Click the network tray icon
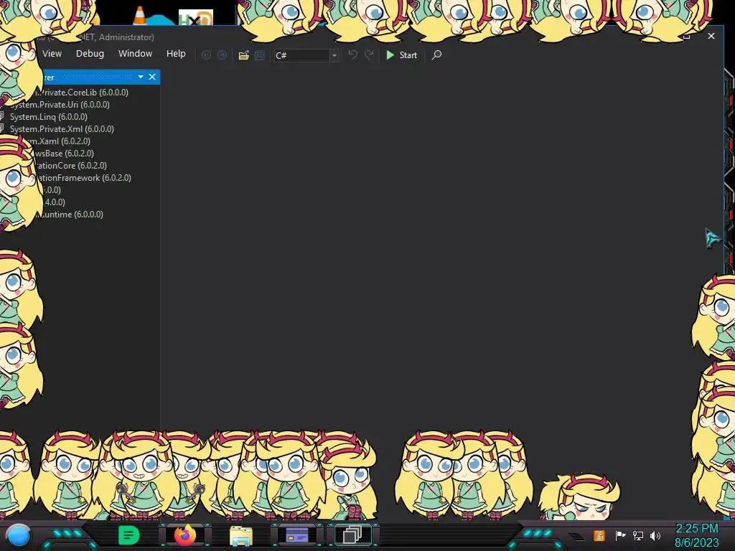 pos(637,535)
